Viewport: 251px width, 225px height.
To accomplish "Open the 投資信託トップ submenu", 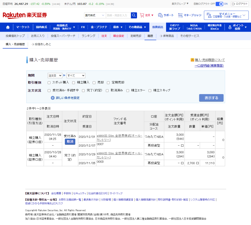I will tap(15, 36).
